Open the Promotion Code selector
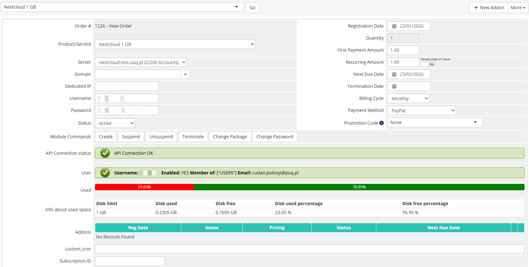 click(434, 122)
